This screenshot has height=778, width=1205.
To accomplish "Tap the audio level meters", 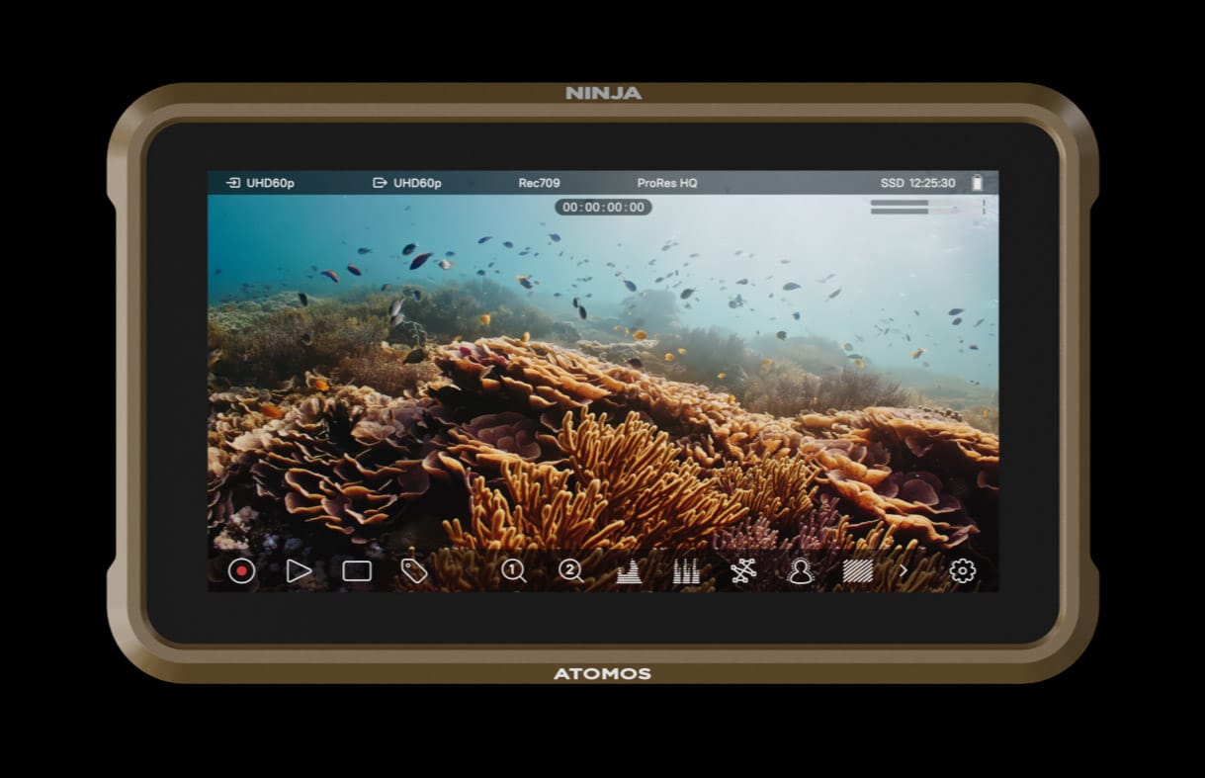I will tap(912, 207).
